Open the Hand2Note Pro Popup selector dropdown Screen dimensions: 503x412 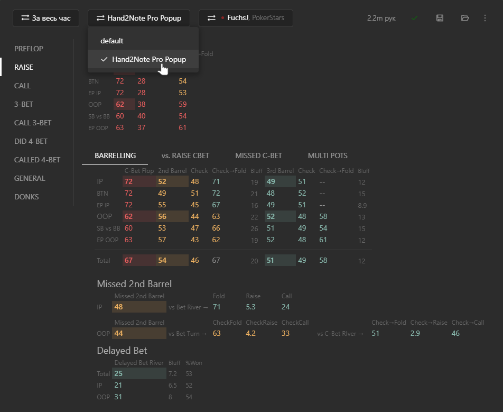pyautogui.click(x=139, y=19)
